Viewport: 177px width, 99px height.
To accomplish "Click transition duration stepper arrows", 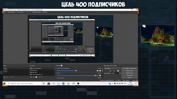I will pos(120,73).
